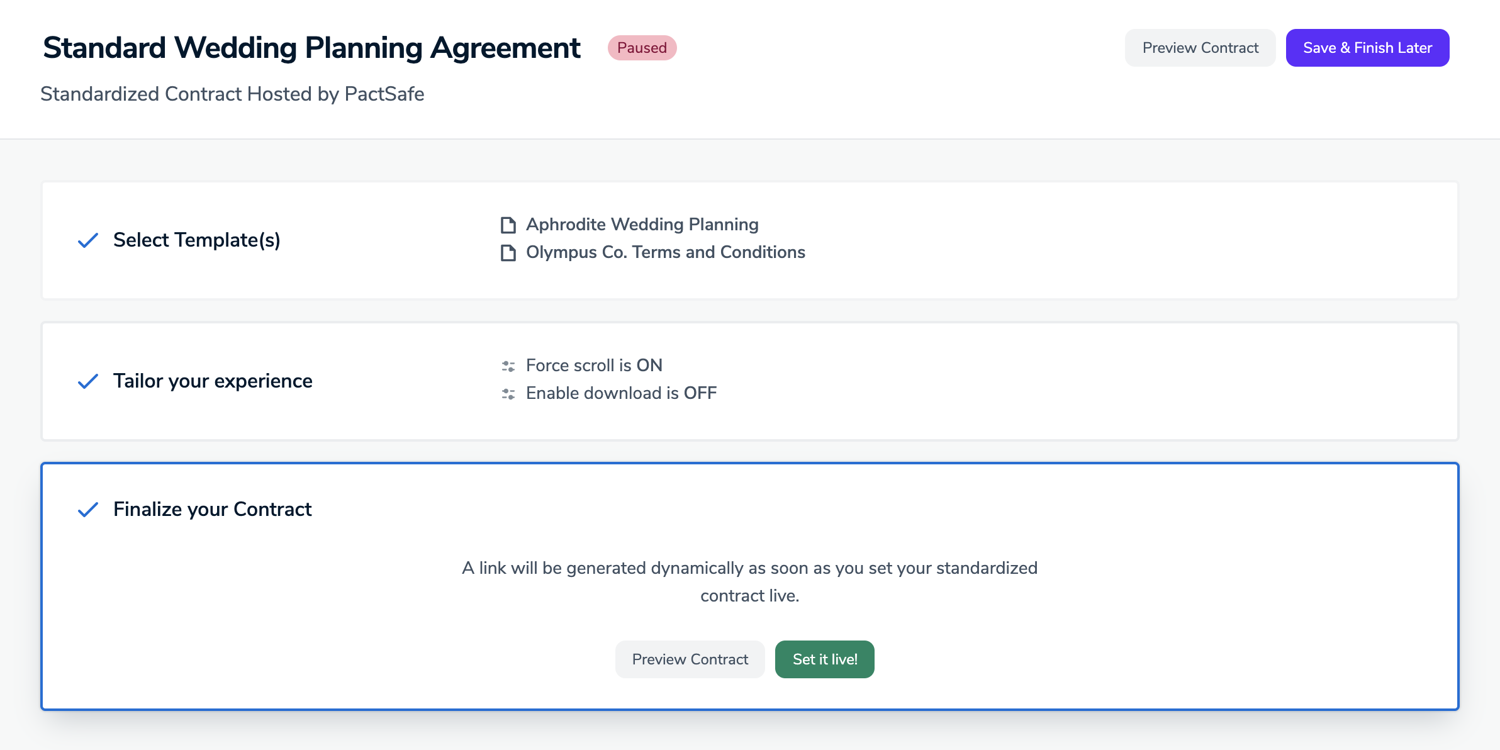Click the checkmark next to Finalize your Contract

point(88,510)
